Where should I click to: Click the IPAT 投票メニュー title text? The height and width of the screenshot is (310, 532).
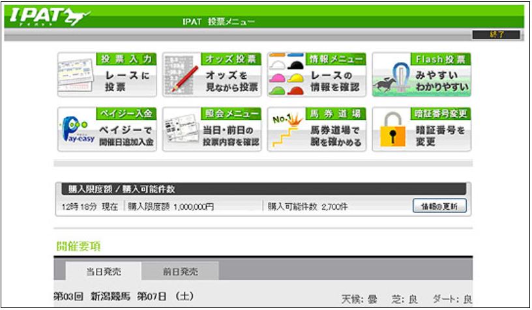coord(218,21)
